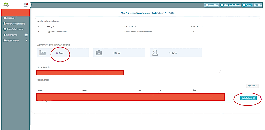This screenshot has height=130, width=265.
Task: Click the person icon beside Şahıs
Action: 155,53
